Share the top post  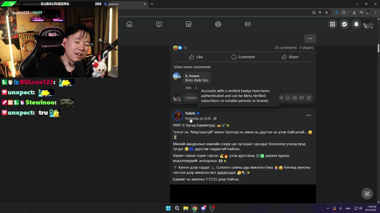(x=290, y=57)
